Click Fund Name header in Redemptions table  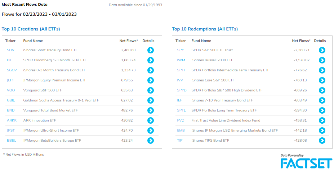pyautogui.click(x=201, y=41)
